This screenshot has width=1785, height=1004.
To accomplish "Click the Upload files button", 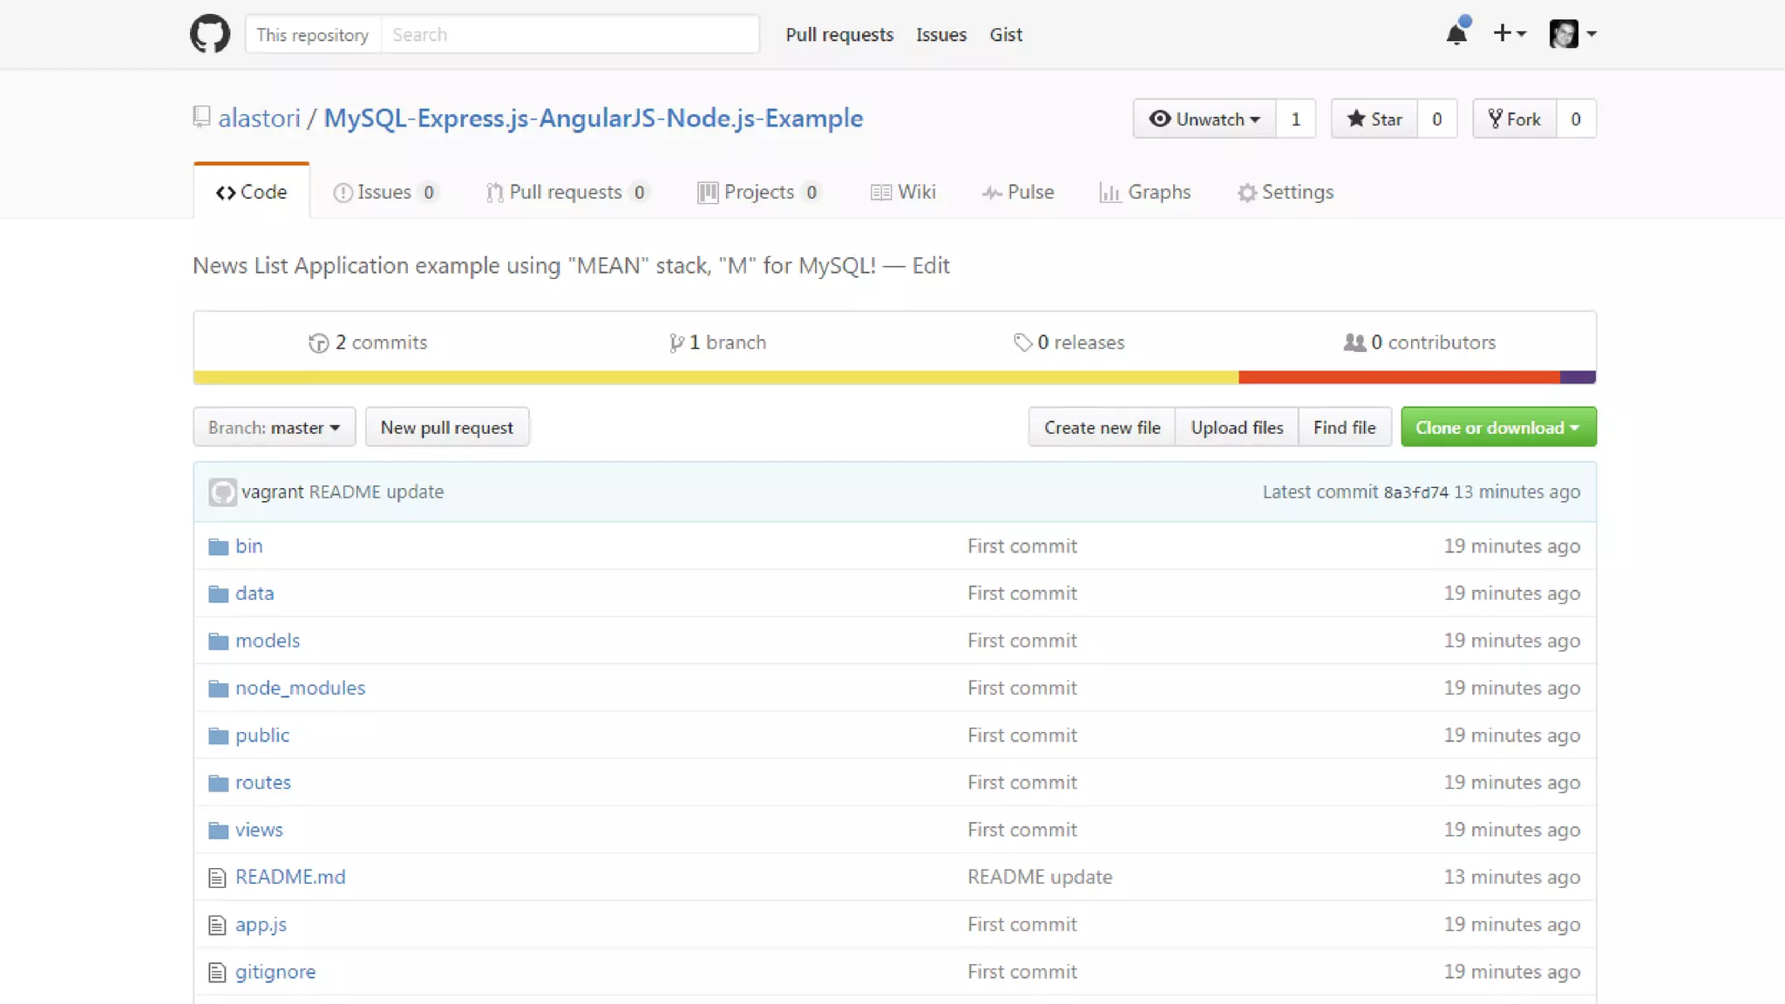I will tap(1237, 427).
